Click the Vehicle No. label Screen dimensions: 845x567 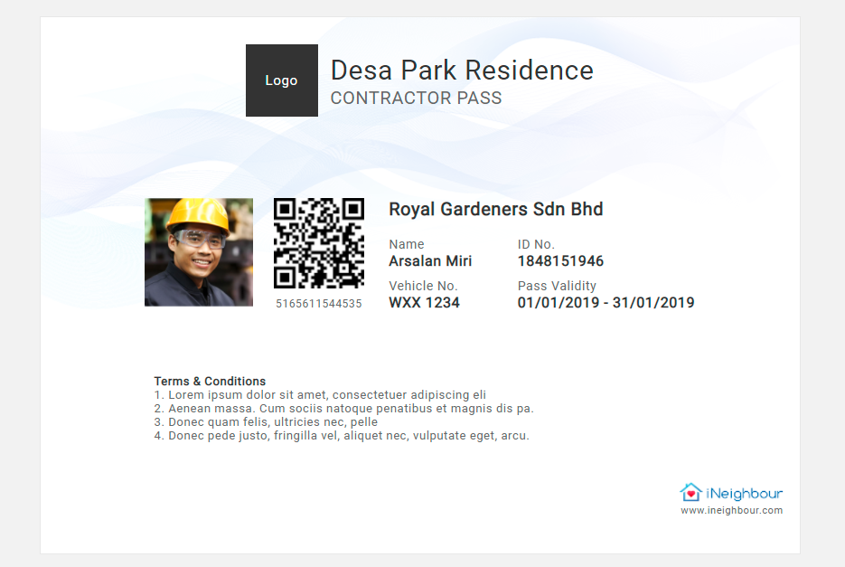[x=423, y=286]
